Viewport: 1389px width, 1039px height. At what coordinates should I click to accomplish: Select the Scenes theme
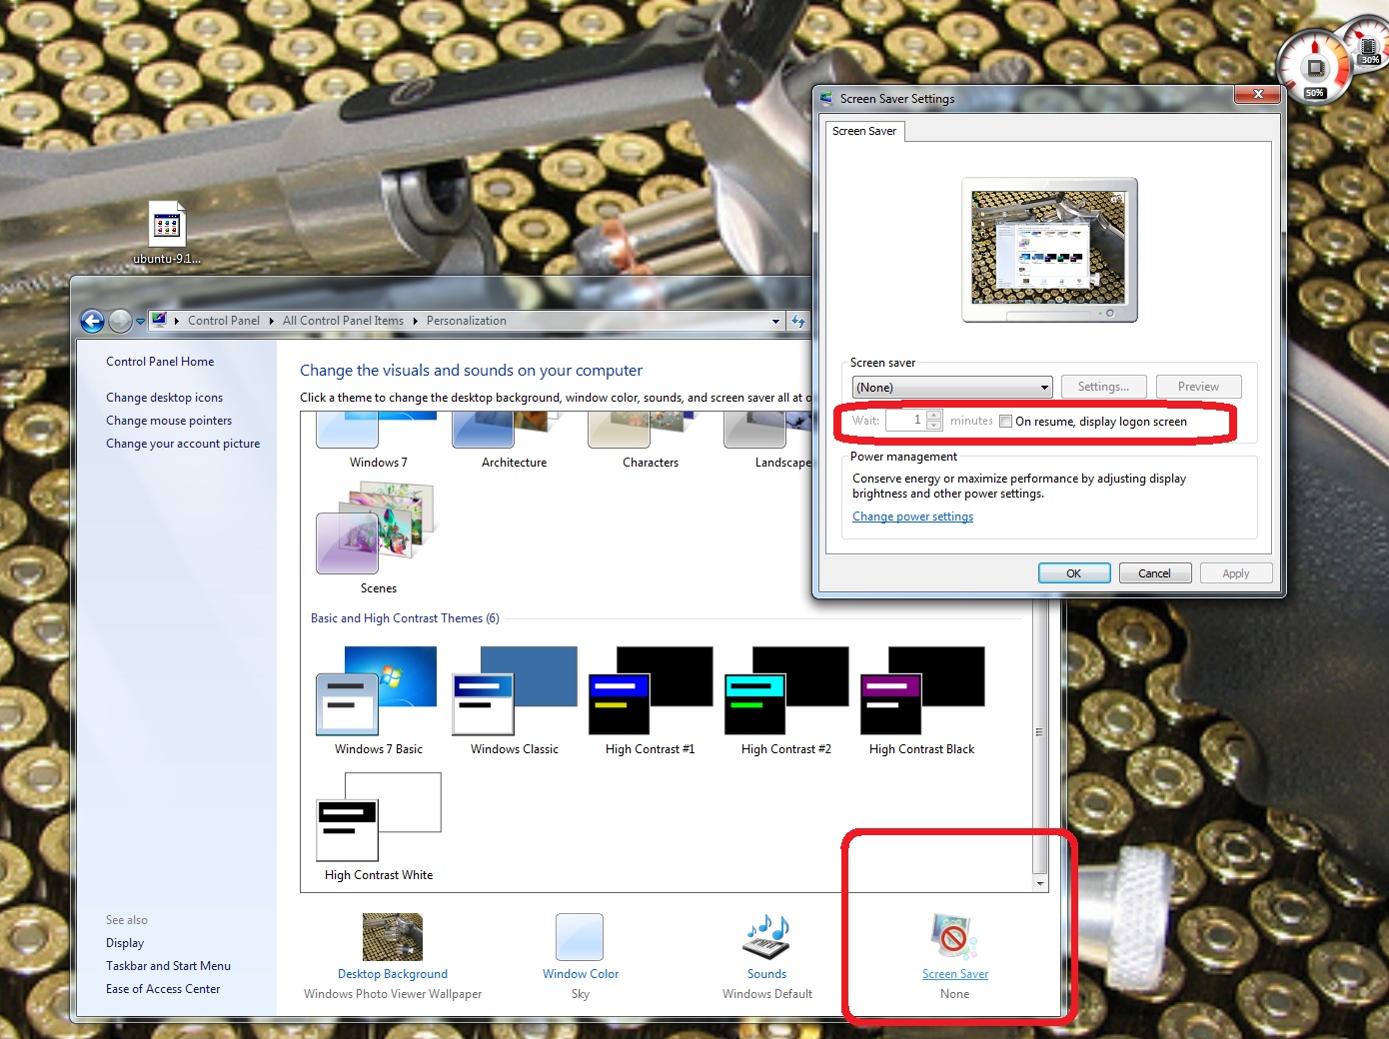tap(378, 537)
